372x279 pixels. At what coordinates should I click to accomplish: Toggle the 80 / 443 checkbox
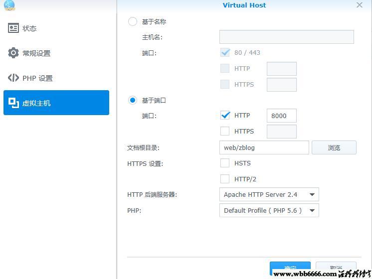pos(225,53)
